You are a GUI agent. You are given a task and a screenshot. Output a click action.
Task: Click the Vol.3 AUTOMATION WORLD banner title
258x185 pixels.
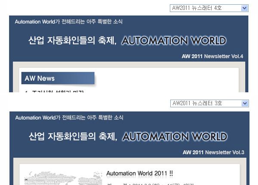pos(175,136)
